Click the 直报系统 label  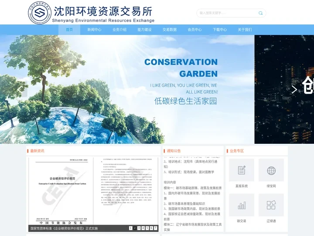242,186
